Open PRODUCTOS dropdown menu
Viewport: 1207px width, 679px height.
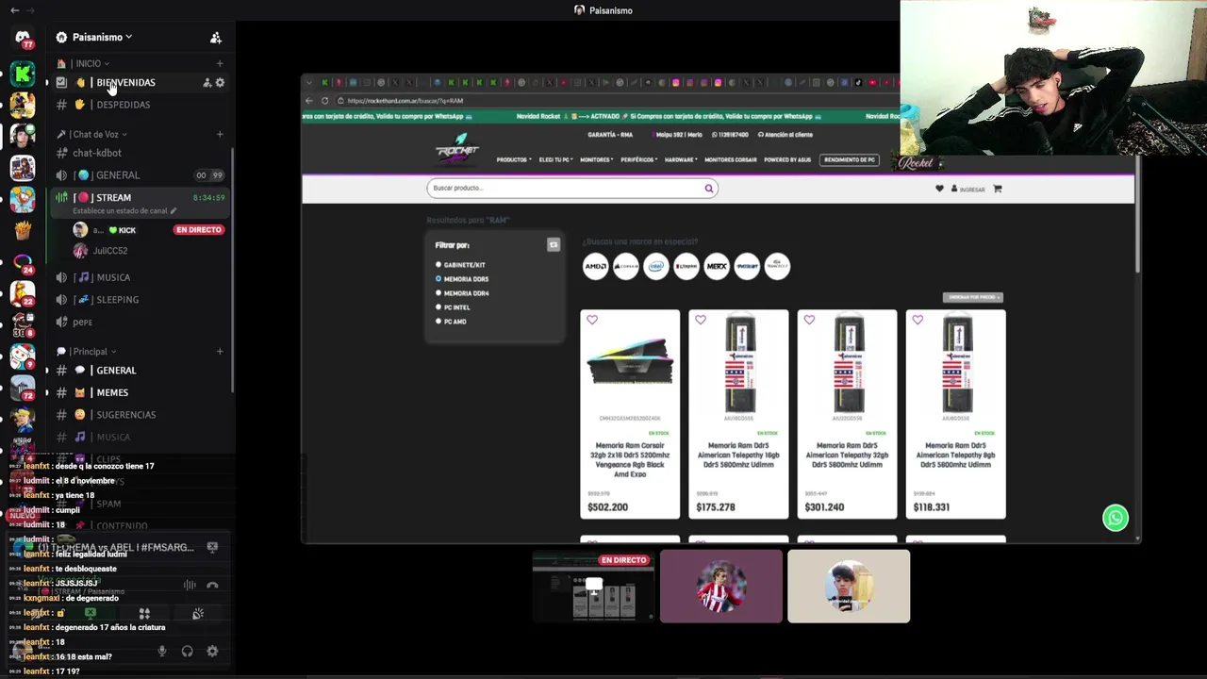coord(514,159)
